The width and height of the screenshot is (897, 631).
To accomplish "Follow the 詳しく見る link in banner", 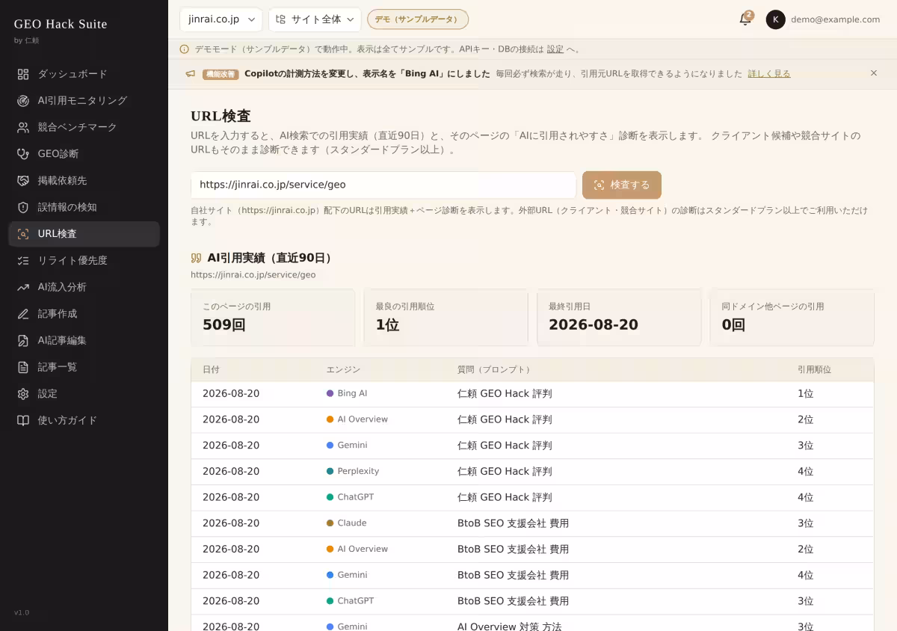I will point(769,74).
